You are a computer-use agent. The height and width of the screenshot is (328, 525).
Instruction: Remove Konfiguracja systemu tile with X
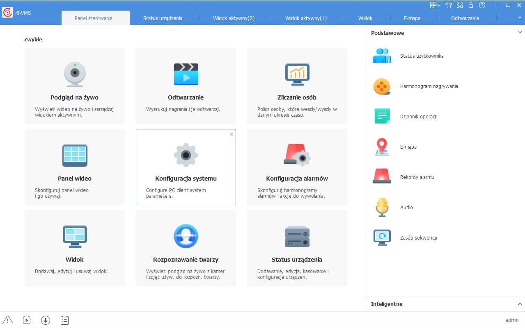tap(232, 134)
